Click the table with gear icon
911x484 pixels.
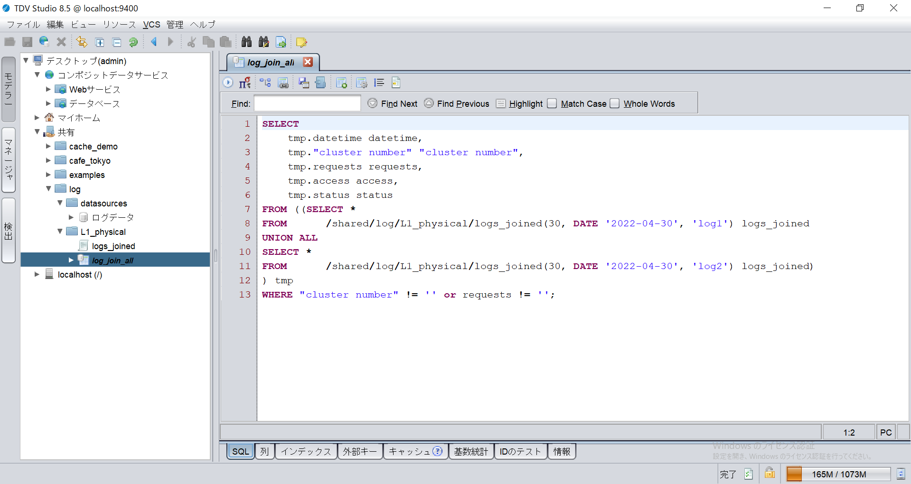click(x=362, y=83)
